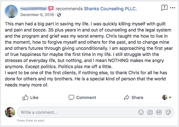Image resolution: width=179 pixels, height=127 pixels.
Task: Click the Share button label
Action: tap(137, 97)
